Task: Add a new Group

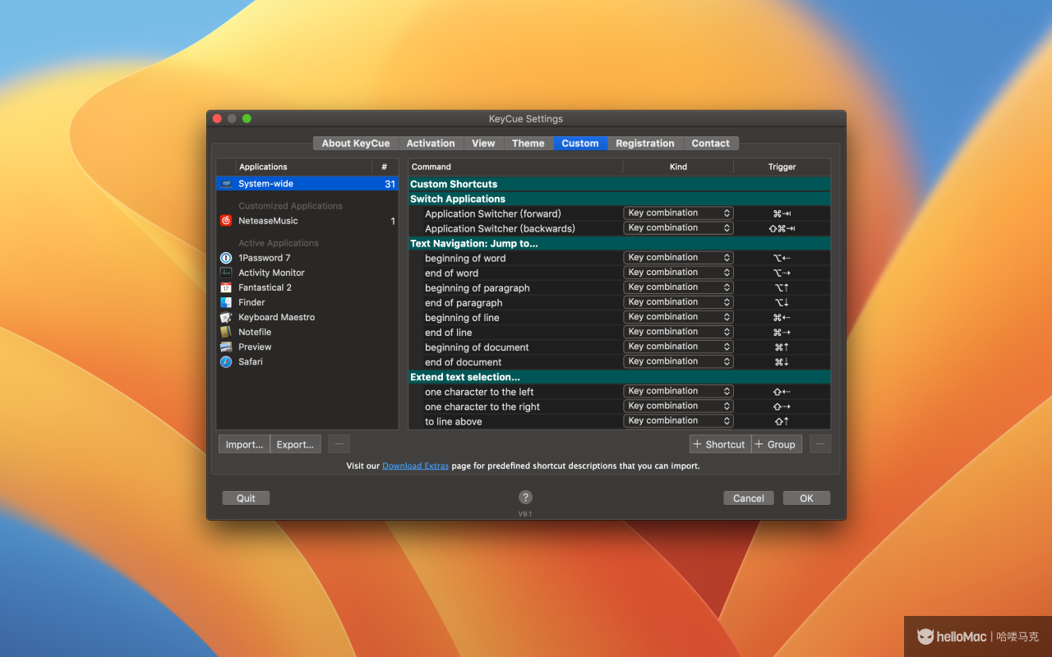Action: pyautogui.click(x=777, y=444)
